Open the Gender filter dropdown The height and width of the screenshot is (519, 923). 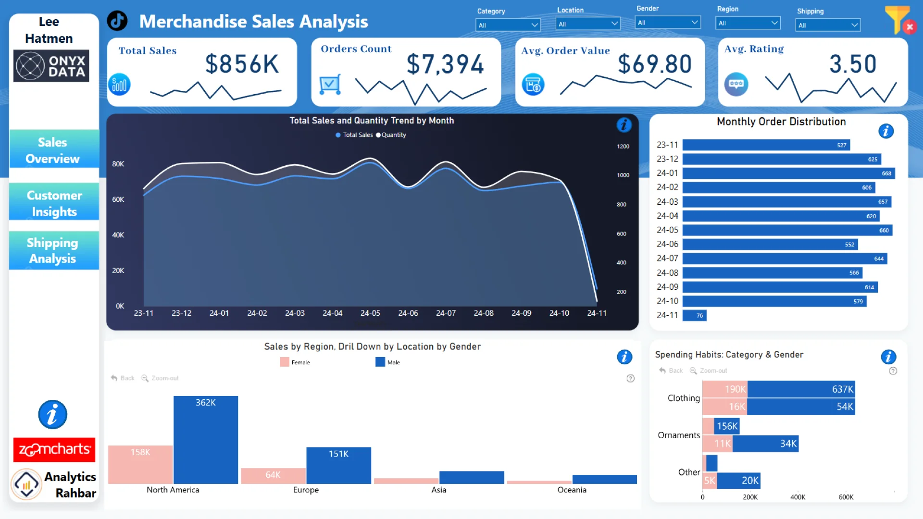[x=668, y=22]
